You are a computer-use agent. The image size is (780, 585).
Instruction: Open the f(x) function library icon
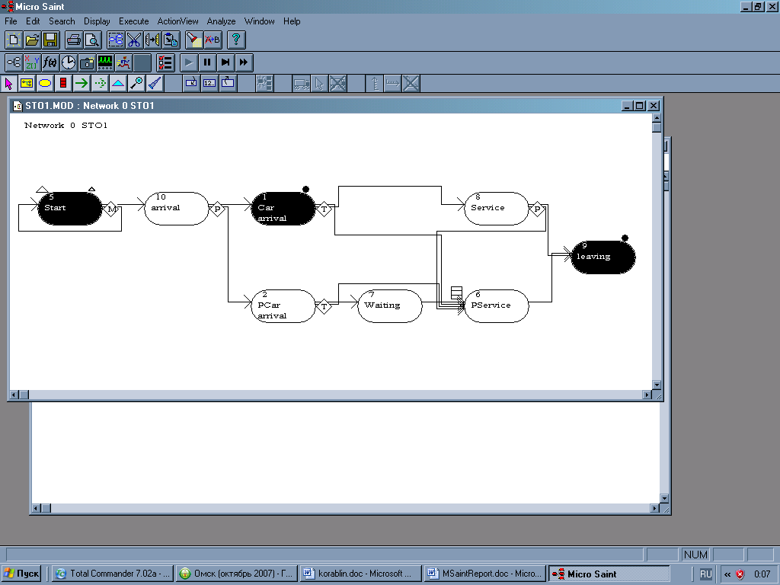pyautogui.click(x=50, y=62)
